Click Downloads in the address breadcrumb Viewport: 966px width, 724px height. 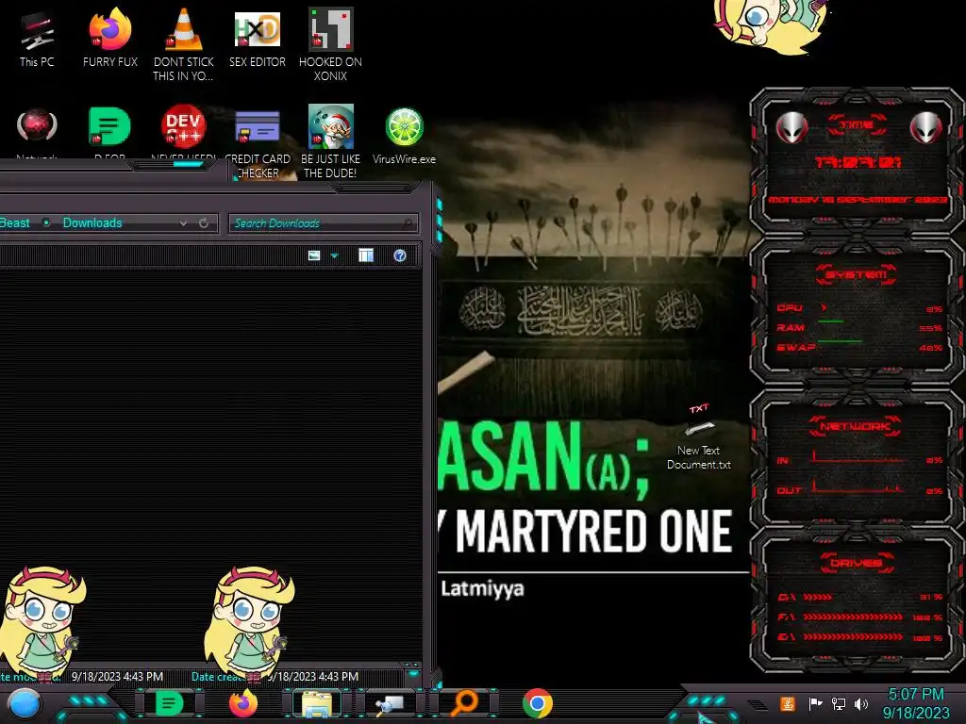(92, 222)
